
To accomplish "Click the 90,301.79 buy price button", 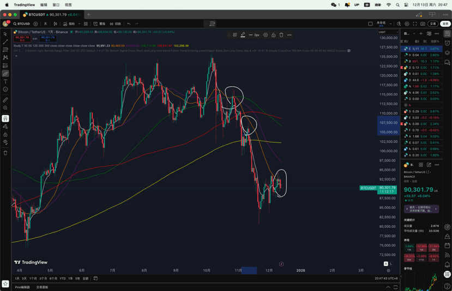I will pyautogui.click(x=48, y=39).
